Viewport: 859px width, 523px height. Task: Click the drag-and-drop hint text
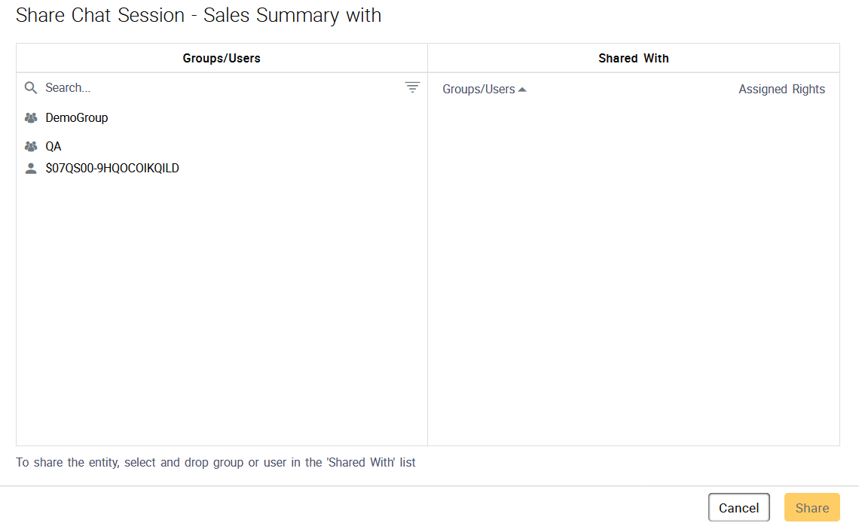pyautogui.click(x=216, y=462)
